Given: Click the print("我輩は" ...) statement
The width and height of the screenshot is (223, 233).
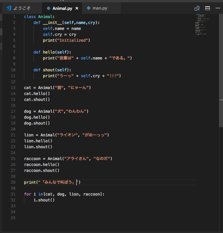Looking at the screenshot, I should coord(87,58).
